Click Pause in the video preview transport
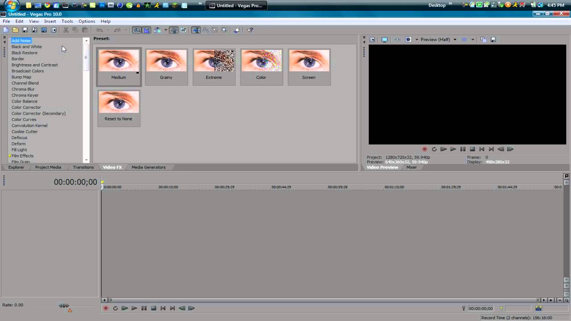The height and width of the screenshot is (321, 571). click(463, 149)
